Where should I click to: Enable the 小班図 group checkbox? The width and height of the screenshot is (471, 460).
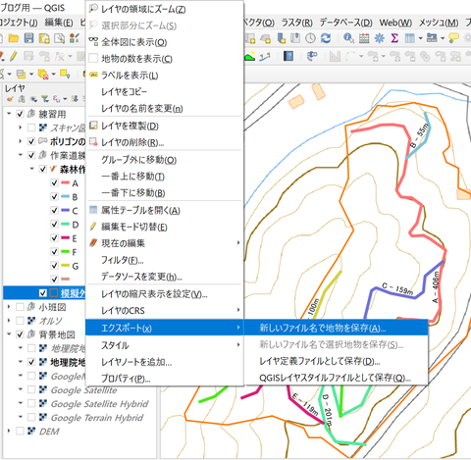click(20, 307)
